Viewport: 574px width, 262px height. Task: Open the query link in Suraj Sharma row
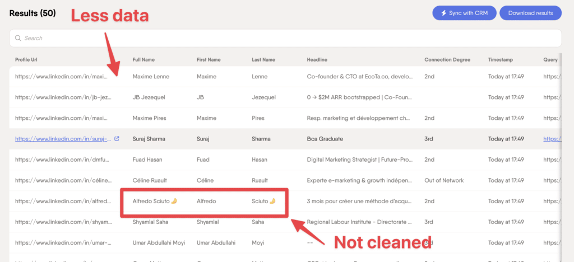click(x=552, y=139)
